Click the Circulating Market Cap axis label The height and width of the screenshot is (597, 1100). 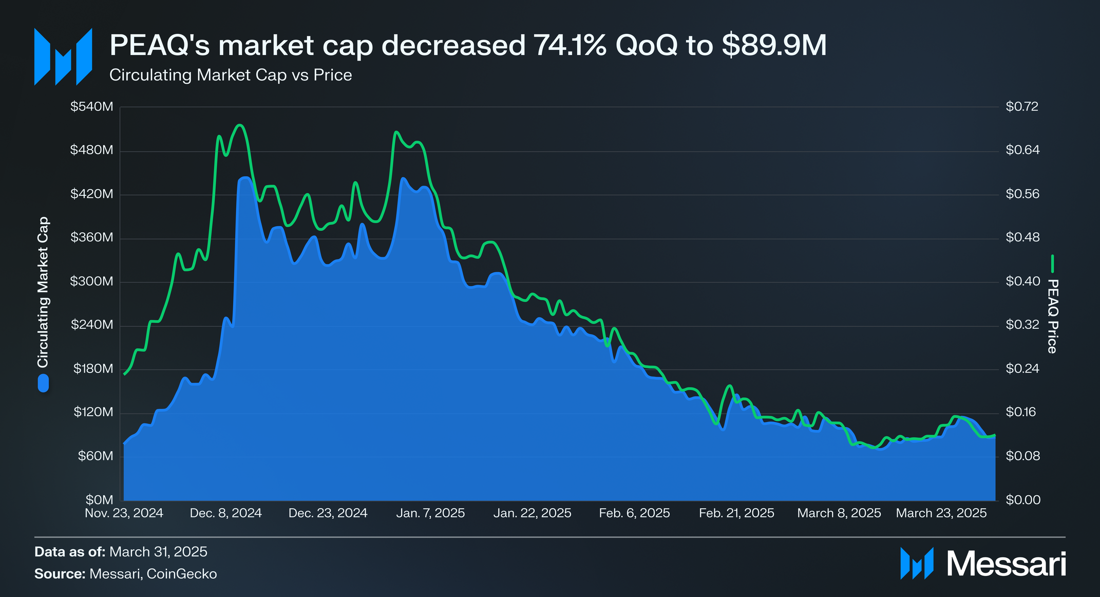pyautogui.click(x=43, y=292)
